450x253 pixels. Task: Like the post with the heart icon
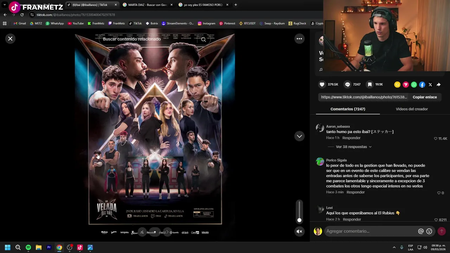tap(322, 84)
